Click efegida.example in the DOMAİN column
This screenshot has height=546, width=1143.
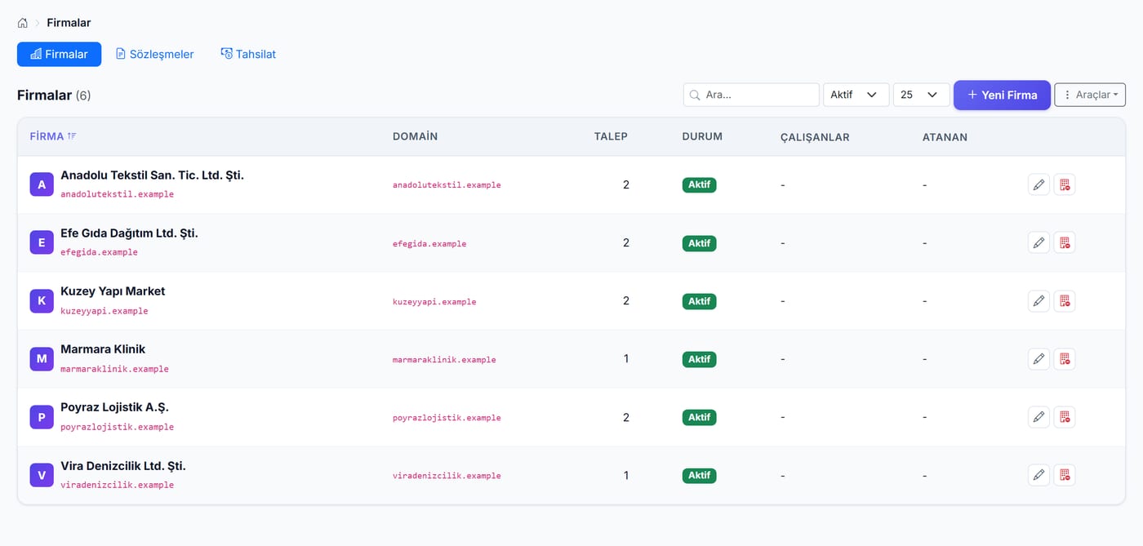click(429, 243)
